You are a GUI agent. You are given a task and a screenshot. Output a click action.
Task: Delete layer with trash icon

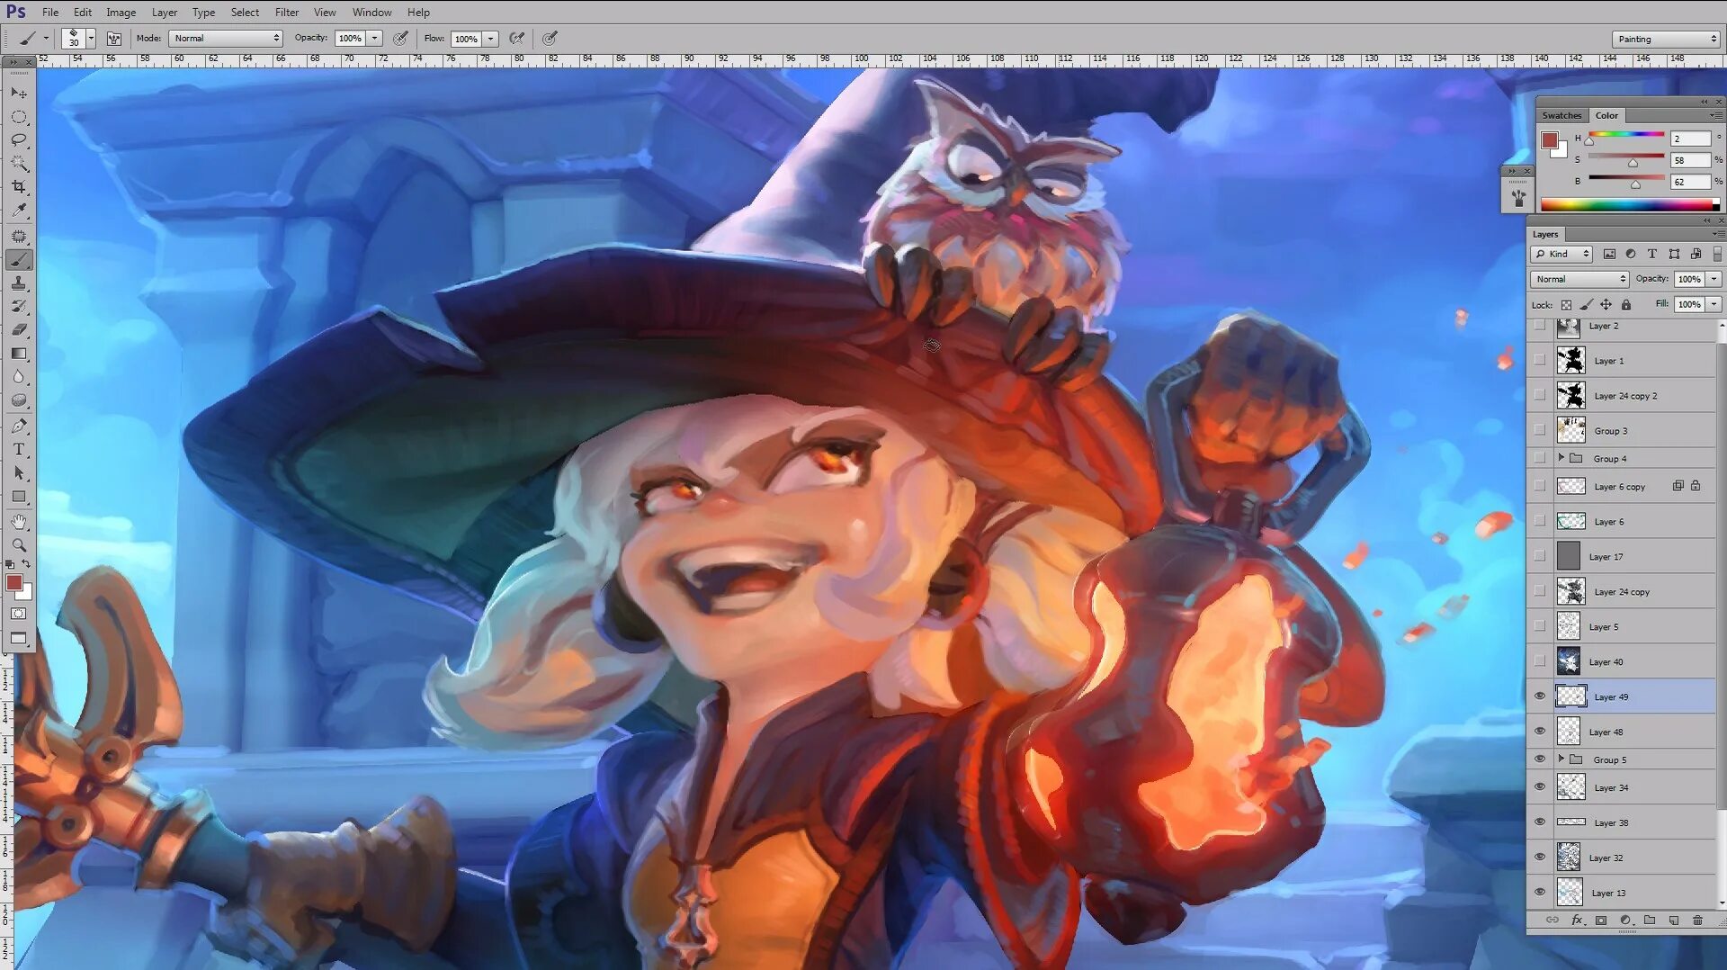(x=1697, y=921)
